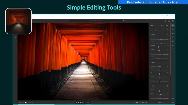Click the torii gate thumbnail preview
This screenshot has width=188, height=105.
(x=19, y=21)
